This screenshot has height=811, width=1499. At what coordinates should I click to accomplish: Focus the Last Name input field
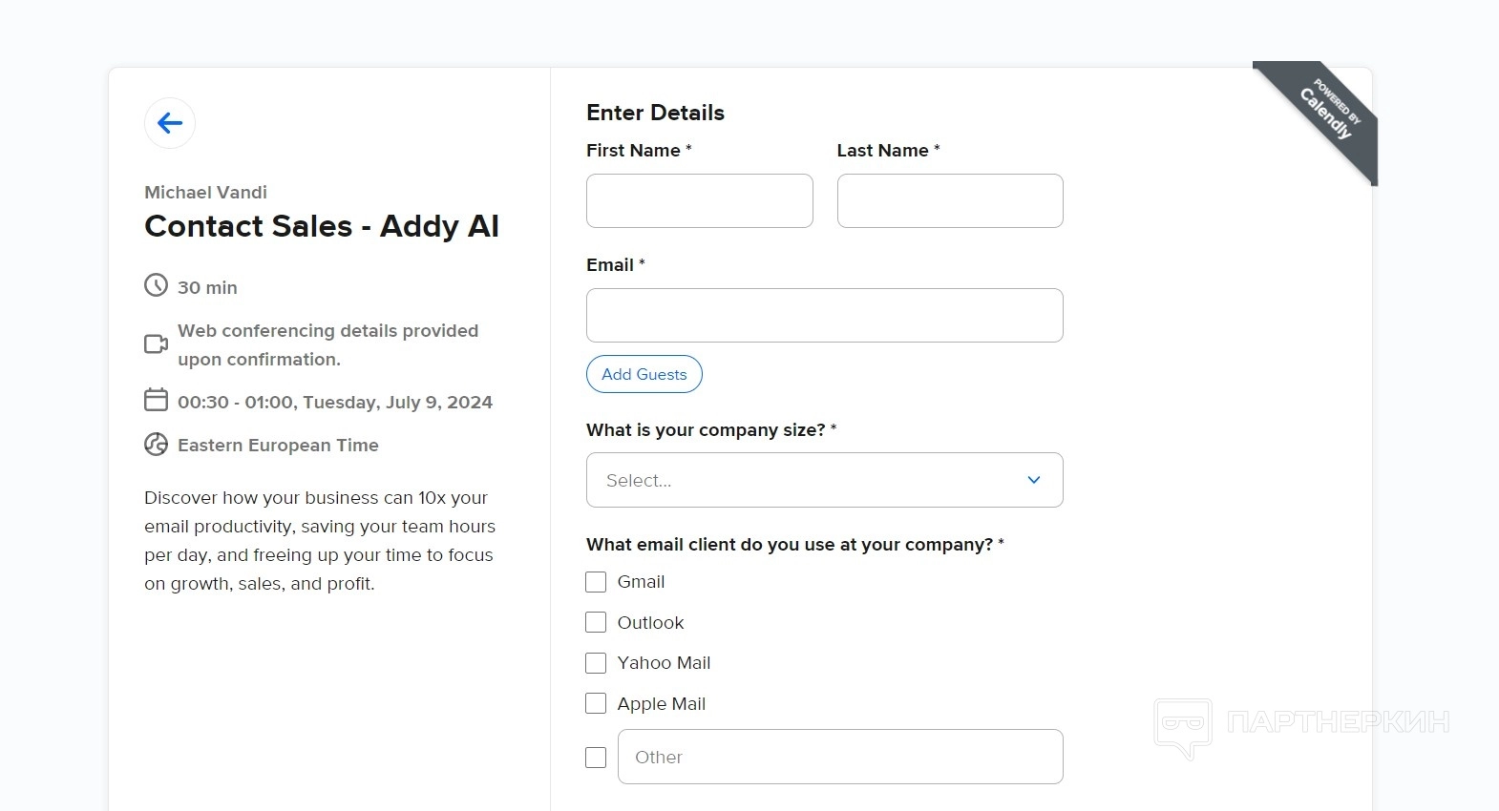tap(950, 201)
